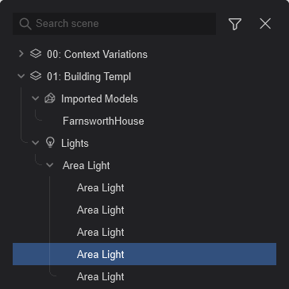Click the layer stack icon beside Context Variations

(36, 54)
